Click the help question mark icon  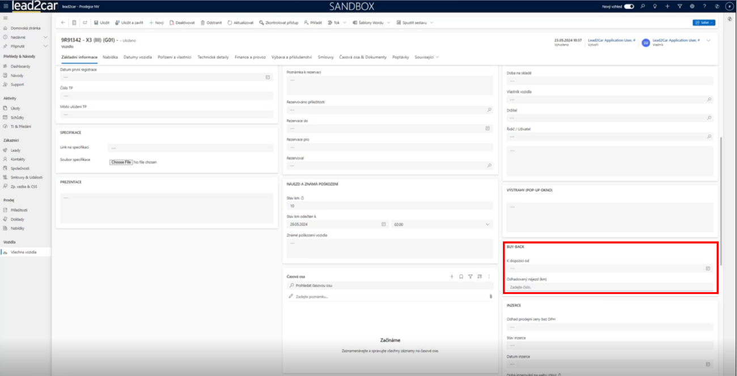pyautogui.click(x=704, y=6)
